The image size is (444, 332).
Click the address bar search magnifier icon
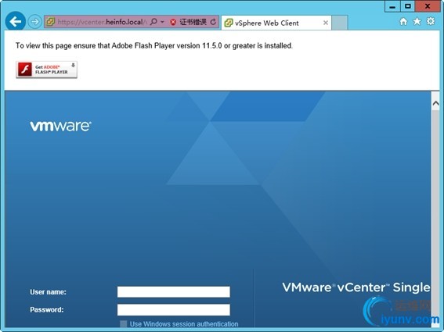[153, 22]
